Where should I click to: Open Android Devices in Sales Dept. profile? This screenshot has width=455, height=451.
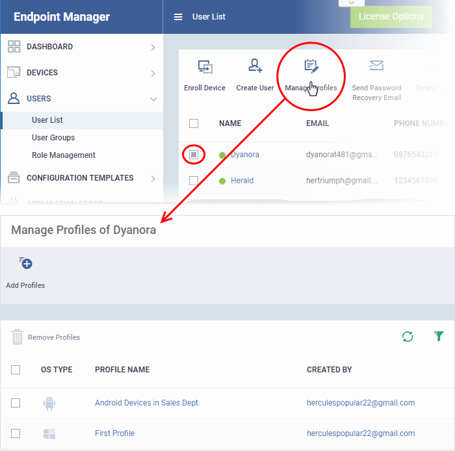(x=148, y=403)
